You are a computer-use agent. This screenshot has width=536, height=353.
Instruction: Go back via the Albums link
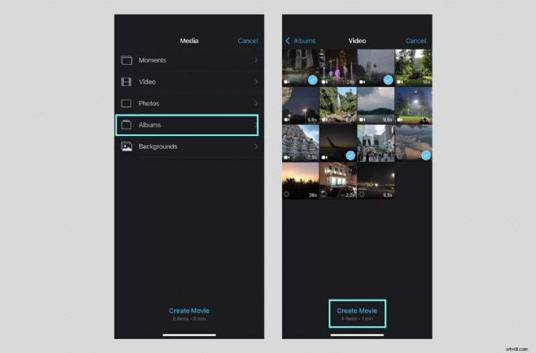point(305,41)
